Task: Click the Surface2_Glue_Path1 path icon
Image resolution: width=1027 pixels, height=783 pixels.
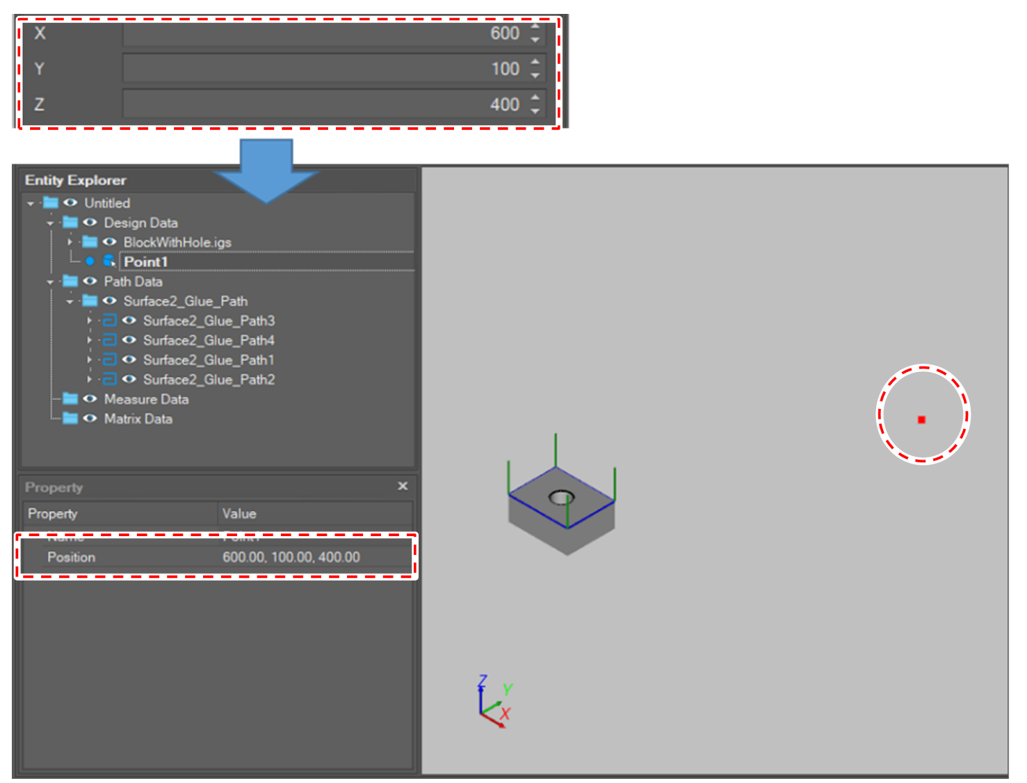Action: pos(109,360)
